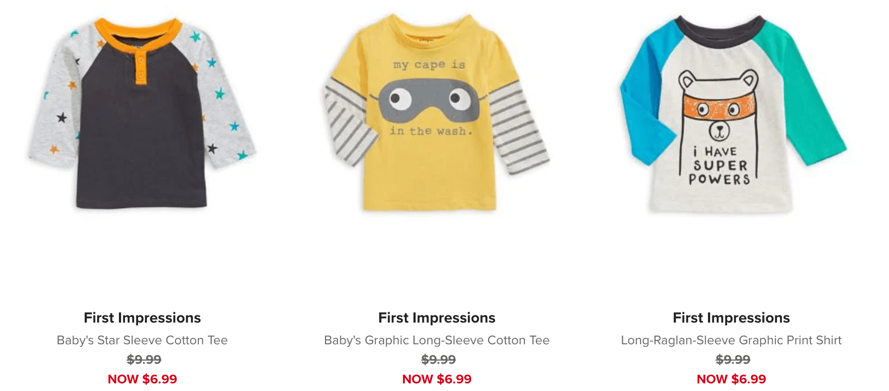Click struck-through $9.99 price under Star Sleeve Tee
889x391 pixels.
point(144,360)
